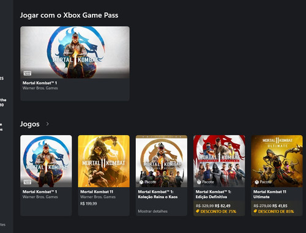Click 'Warner Bros. Games' under Mortal Kombat 11

click(x=98, y=197)
